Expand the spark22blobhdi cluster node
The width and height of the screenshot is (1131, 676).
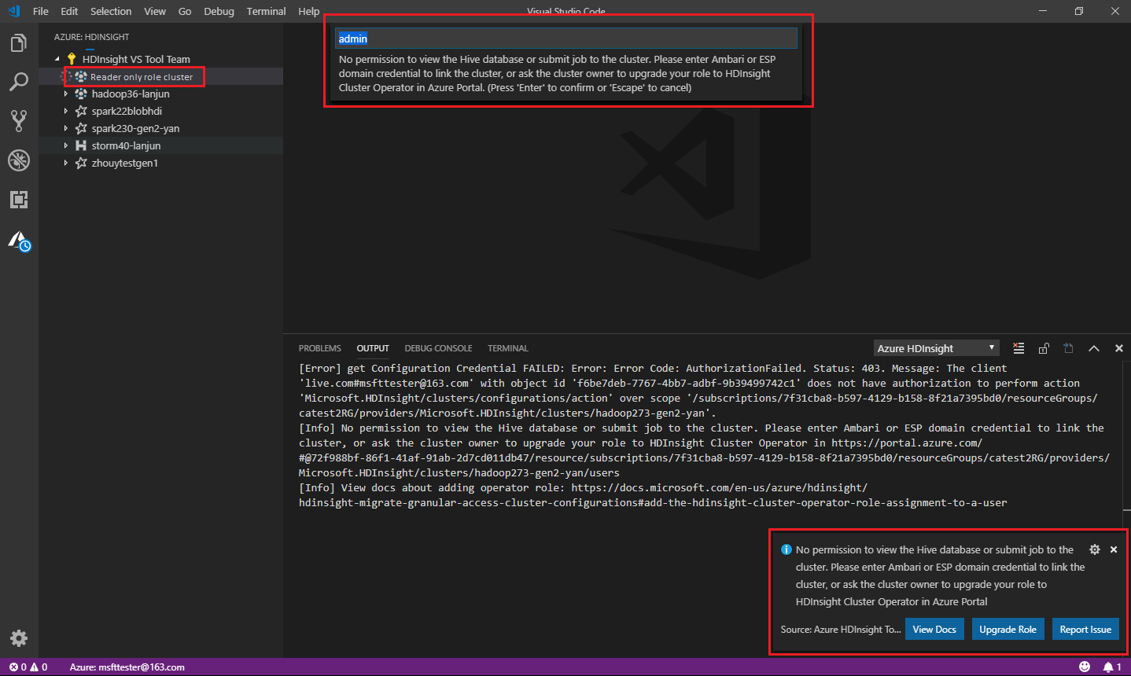click(x=67, y=111)
